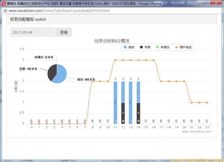Toggle the 成功 legend item
Screen dimensions: 224x162
pyautogui.click(x=129, y=47)
